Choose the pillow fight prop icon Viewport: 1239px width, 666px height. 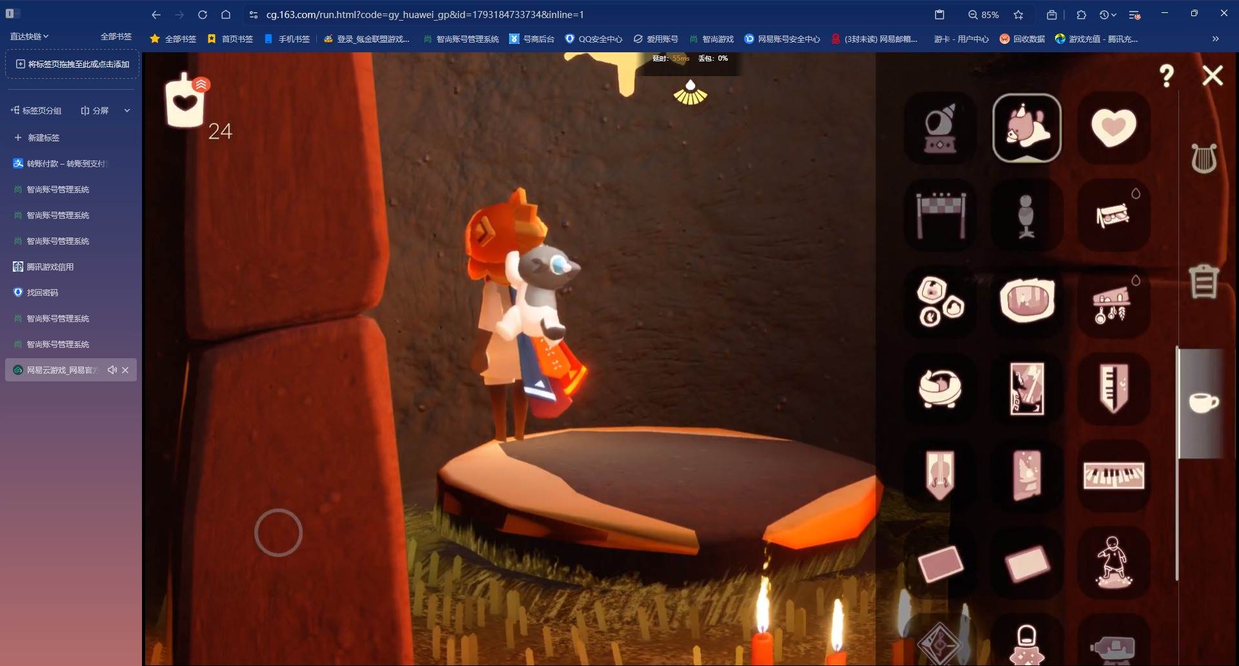pyautogui.click(x=1113, y=215)
